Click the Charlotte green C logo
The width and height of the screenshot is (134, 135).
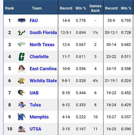(x=22, y=57)
